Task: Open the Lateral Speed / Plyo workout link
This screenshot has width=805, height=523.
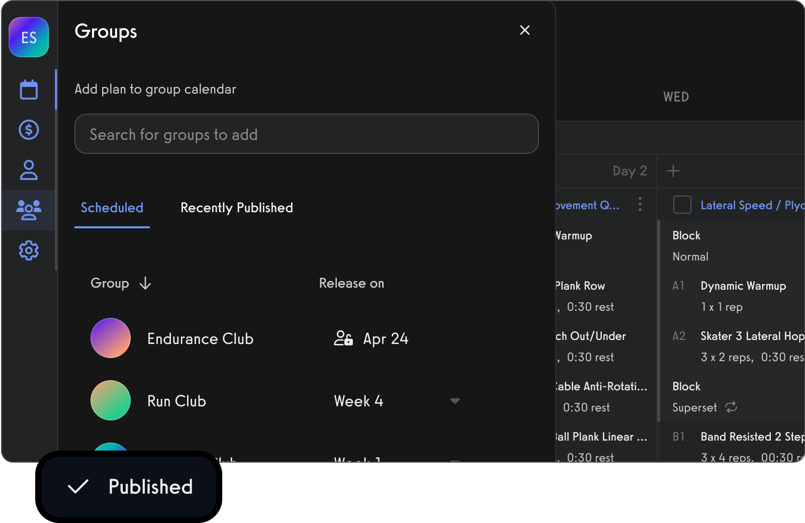Action: click(748, 205)
